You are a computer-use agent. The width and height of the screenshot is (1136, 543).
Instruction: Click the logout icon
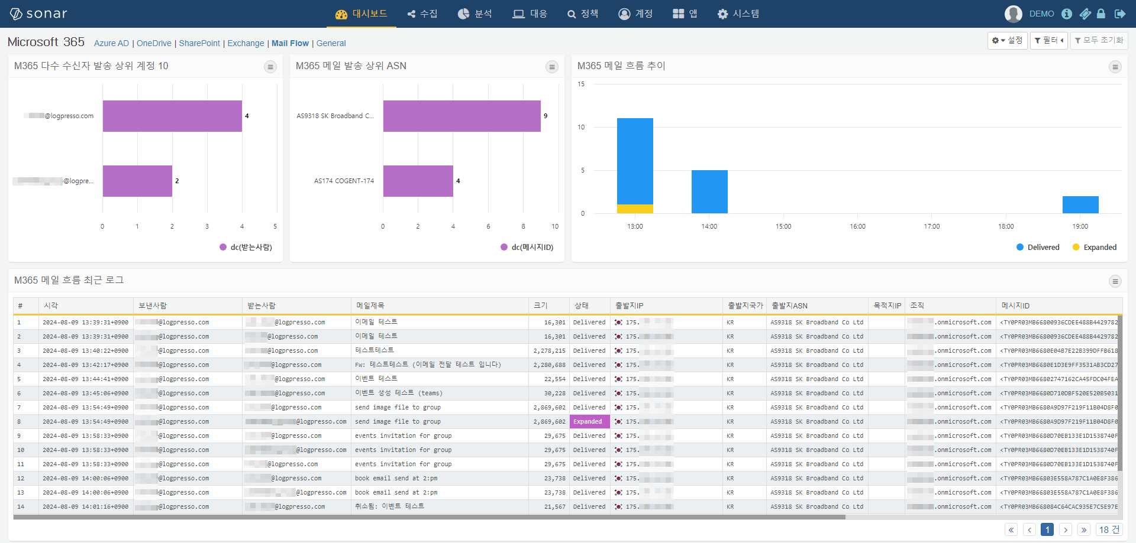click(x=1120, y=14)
